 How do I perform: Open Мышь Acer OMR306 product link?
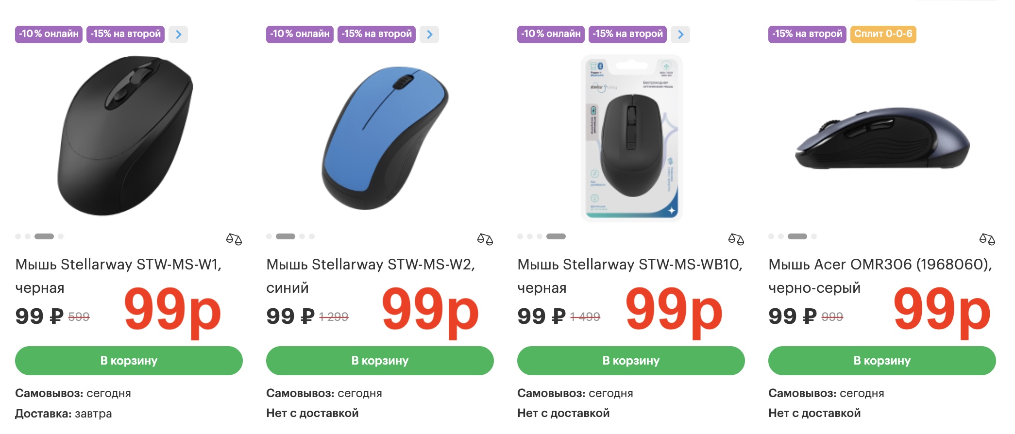tap(880, 265)
